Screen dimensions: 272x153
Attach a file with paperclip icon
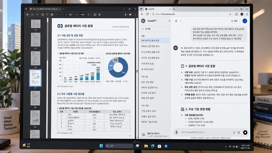click(x=176, y=132)
